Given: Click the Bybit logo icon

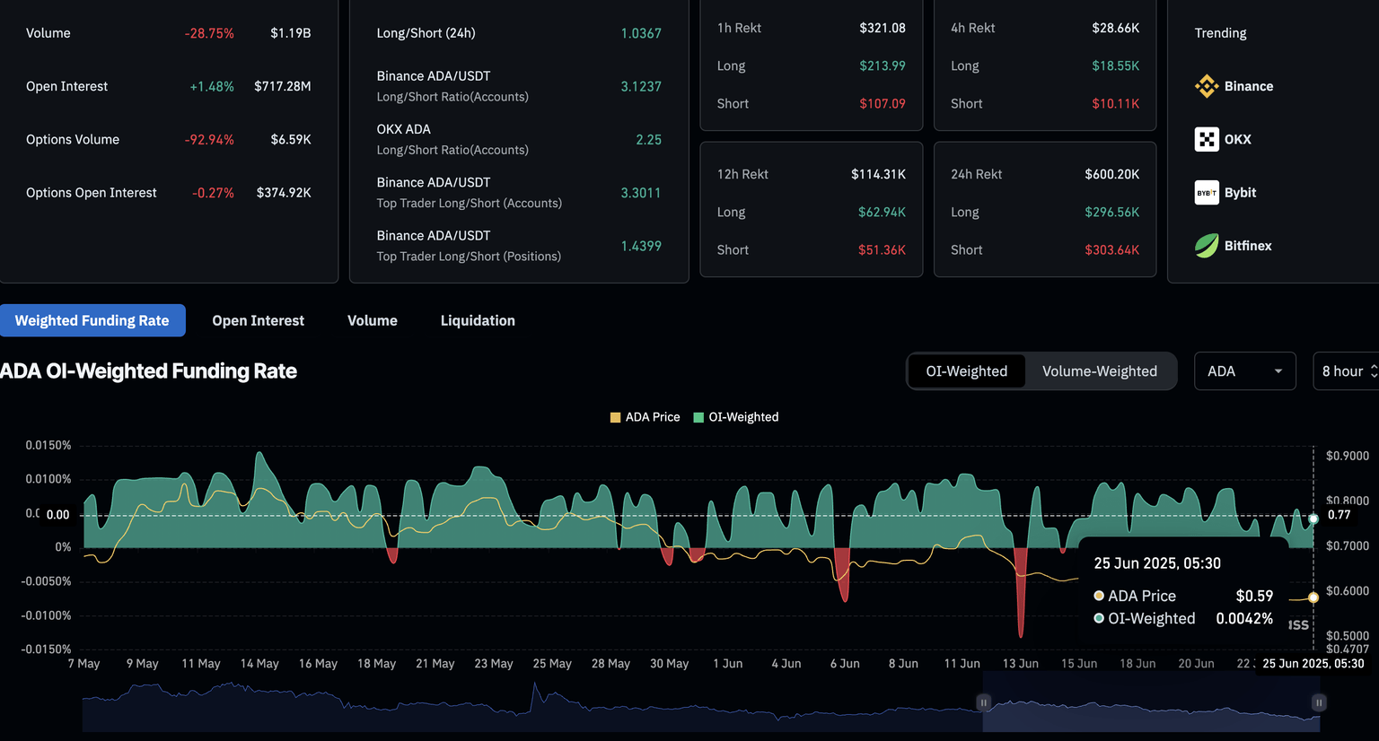Looking at the screenshot, I should pos(1207,193).
